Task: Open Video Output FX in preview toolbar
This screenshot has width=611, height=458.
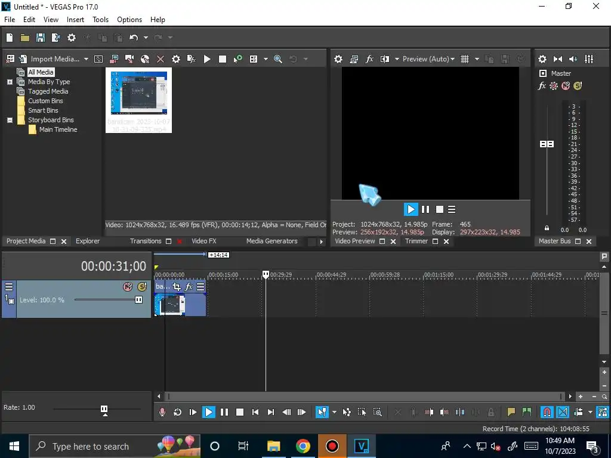Action: [x=369, y=59]
